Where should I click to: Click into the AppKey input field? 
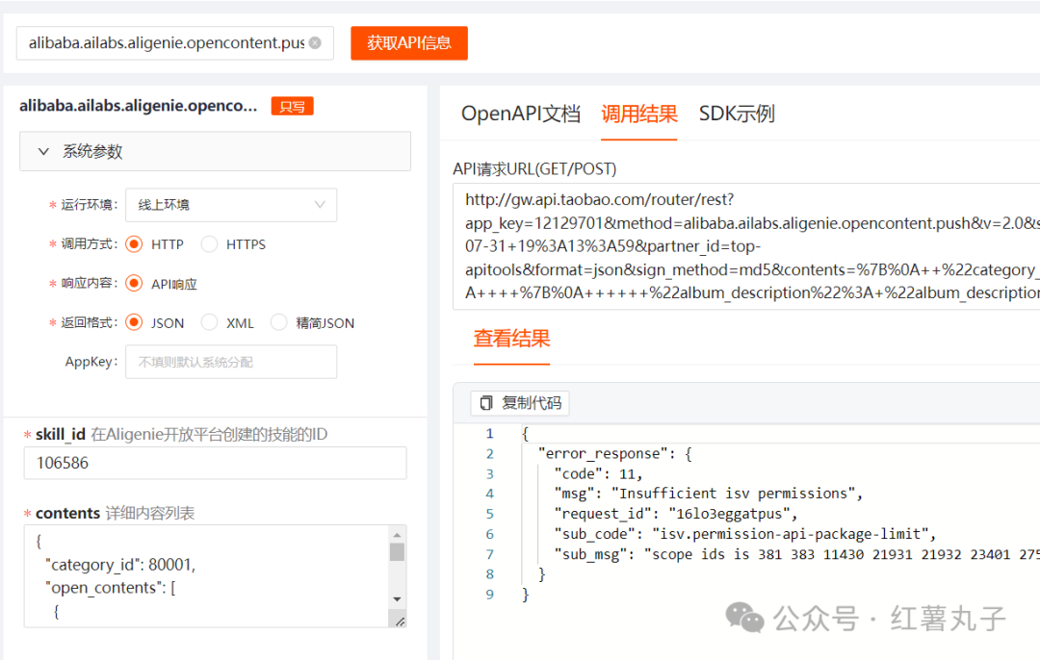tap(231, 362)
